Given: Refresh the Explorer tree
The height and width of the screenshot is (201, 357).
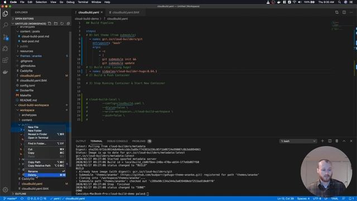Looking at the screenshot, I should coord(62,23).
